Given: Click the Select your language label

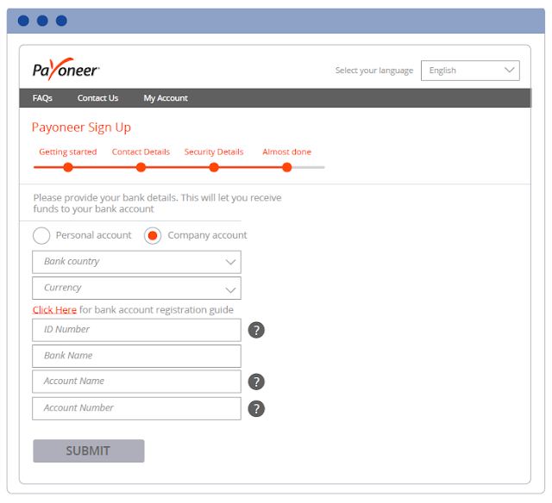Looking at the screenshot, I should pyautogui.click(x=374, y=71).
